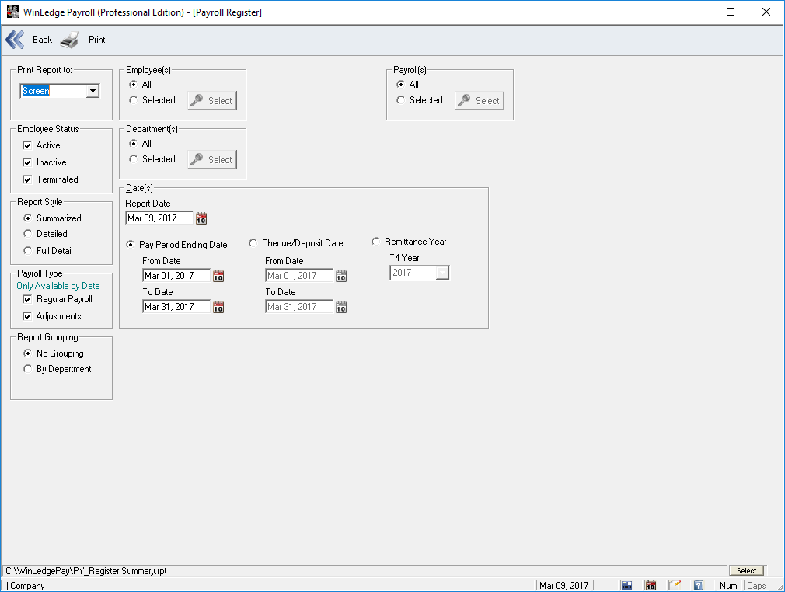Expand the Print Report to dropdown

[x=92, y=91]
